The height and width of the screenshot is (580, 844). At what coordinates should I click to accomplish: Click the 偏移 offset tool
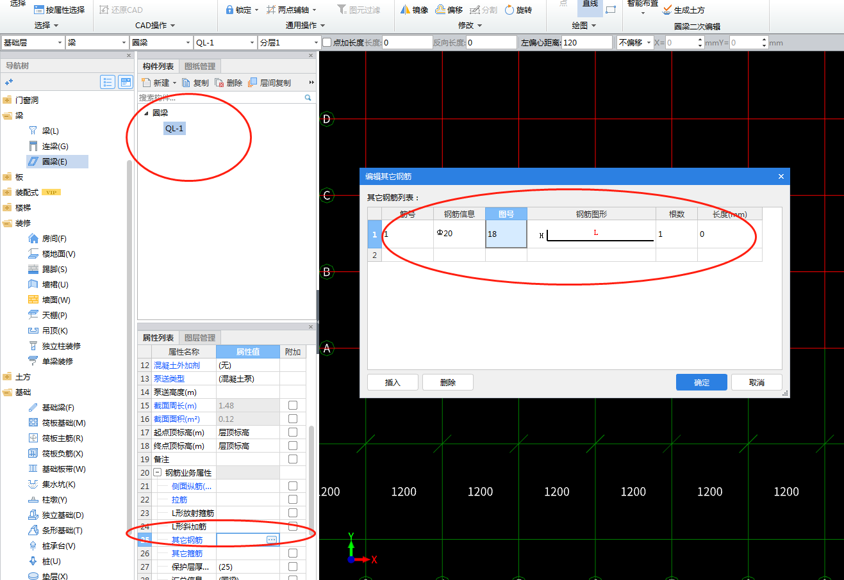(x=449, y=10)
